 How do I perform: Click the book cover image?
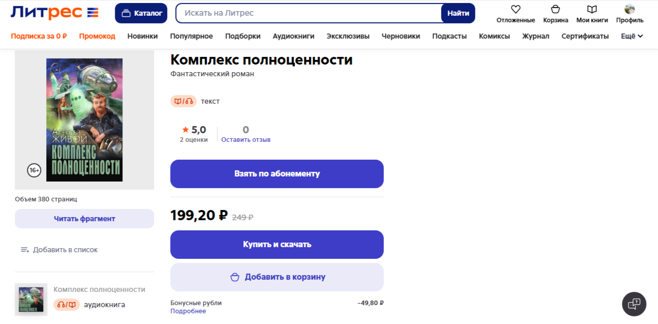click(84, 120)
